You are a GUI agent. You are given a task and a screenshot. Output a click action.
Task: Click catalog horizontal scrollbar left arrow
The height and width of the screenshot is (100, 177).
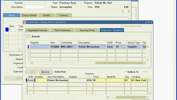[31, 63]
